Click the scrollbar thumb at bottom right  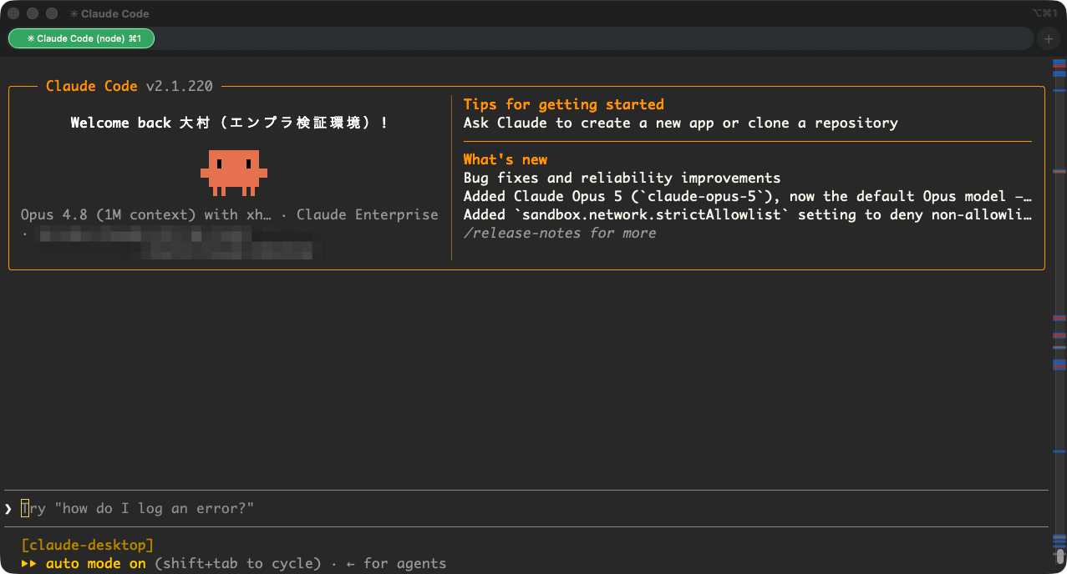click(1059, 556)
